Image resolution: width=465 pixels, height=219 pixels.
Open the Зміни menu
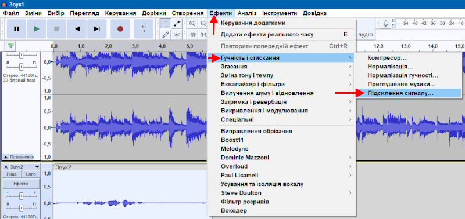[x=33, y=13]
